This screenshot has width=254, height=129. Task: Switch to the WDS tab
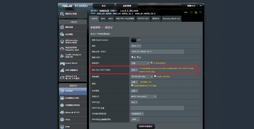[x=111, y=19]
